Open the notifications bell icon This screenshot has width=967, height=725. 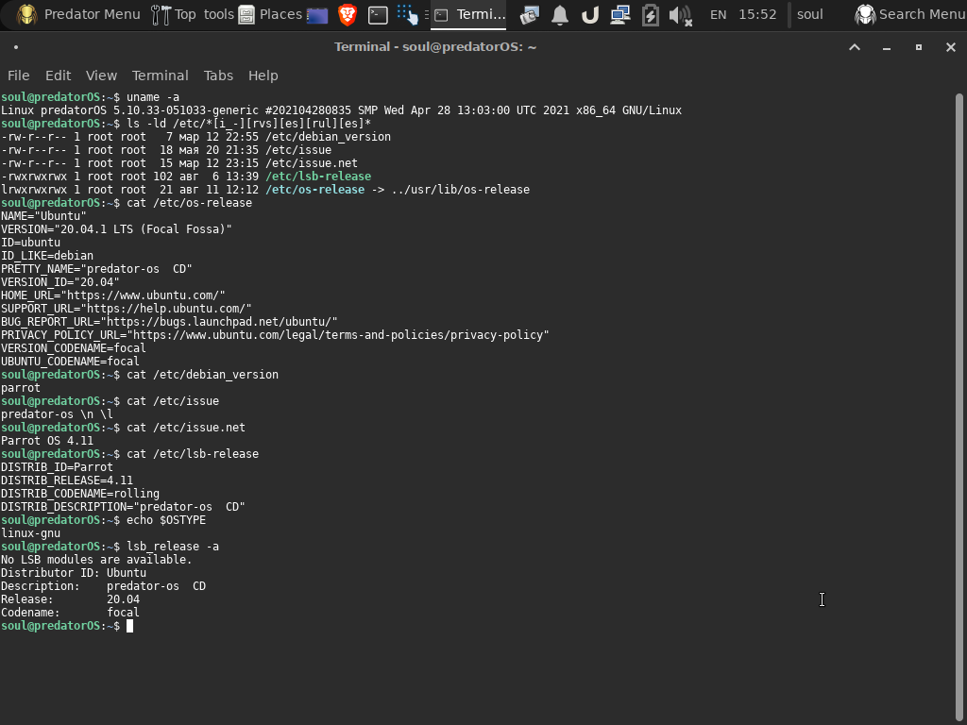tap(560, 15)
